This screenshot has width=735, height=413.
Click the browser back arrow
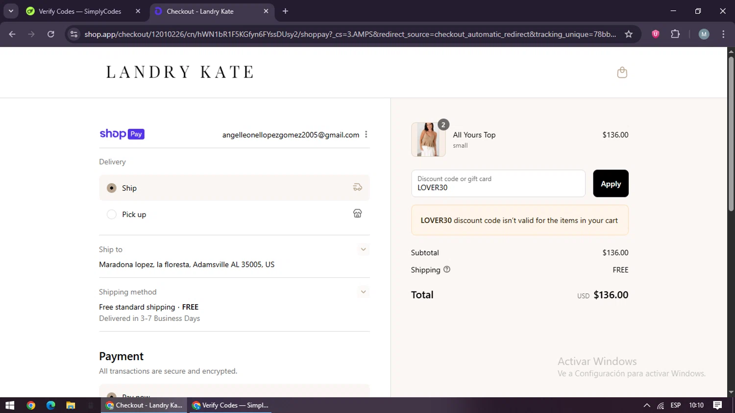point(12,34)
